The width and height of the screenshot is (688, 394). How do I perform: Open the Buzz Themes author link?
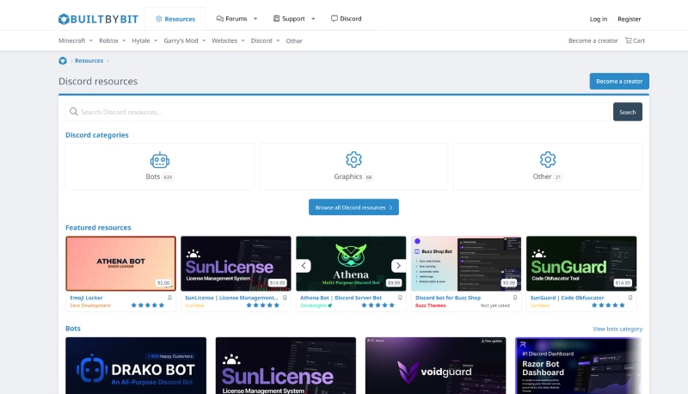(x=431, y=305)
